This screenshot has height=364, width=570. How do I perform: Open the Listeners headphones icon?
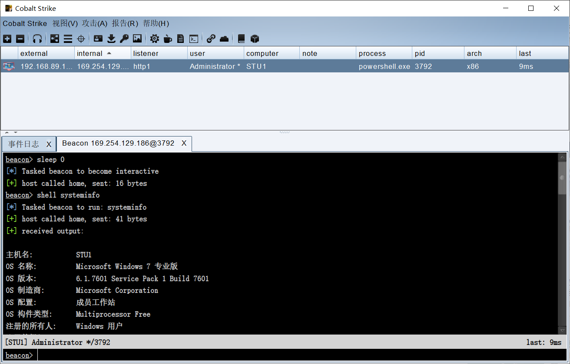tap(37, 39)
